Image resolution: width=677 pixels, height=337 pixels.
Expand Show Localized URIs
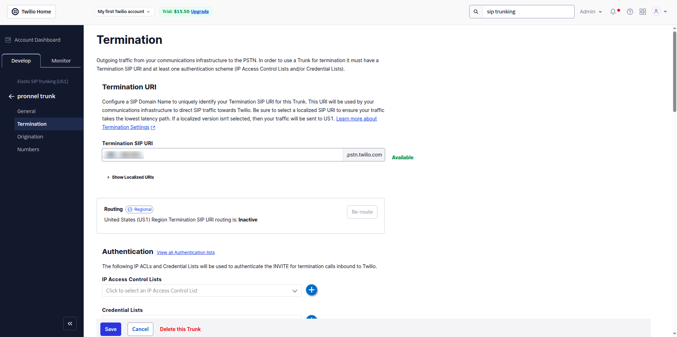(131, 177)
